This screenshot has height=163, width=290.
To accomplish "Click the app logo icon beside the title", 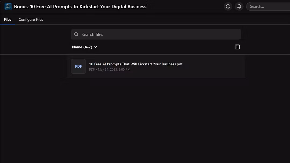I will pyautogui.click(x=8, y=6).
